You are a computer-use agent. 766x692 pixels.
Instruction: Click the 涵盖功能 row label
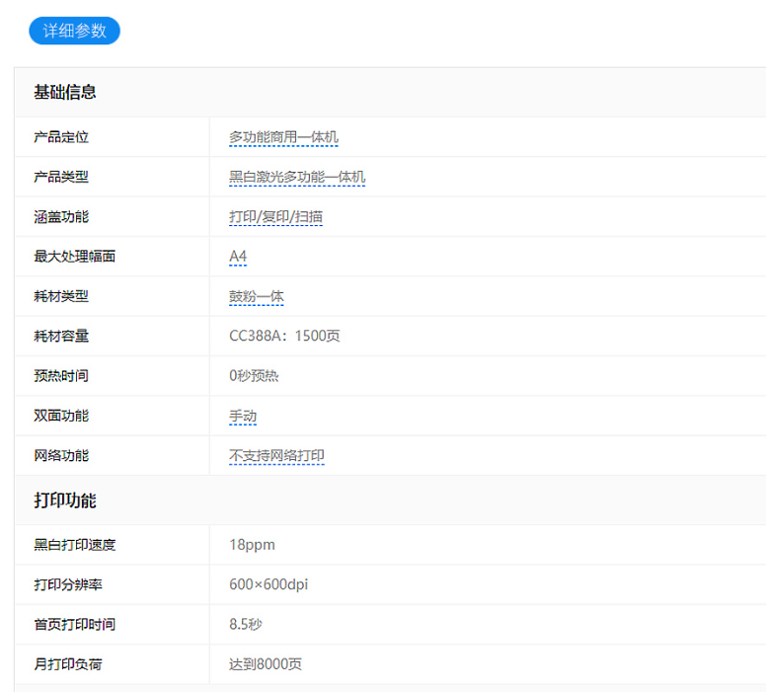[x=61, y=217]
